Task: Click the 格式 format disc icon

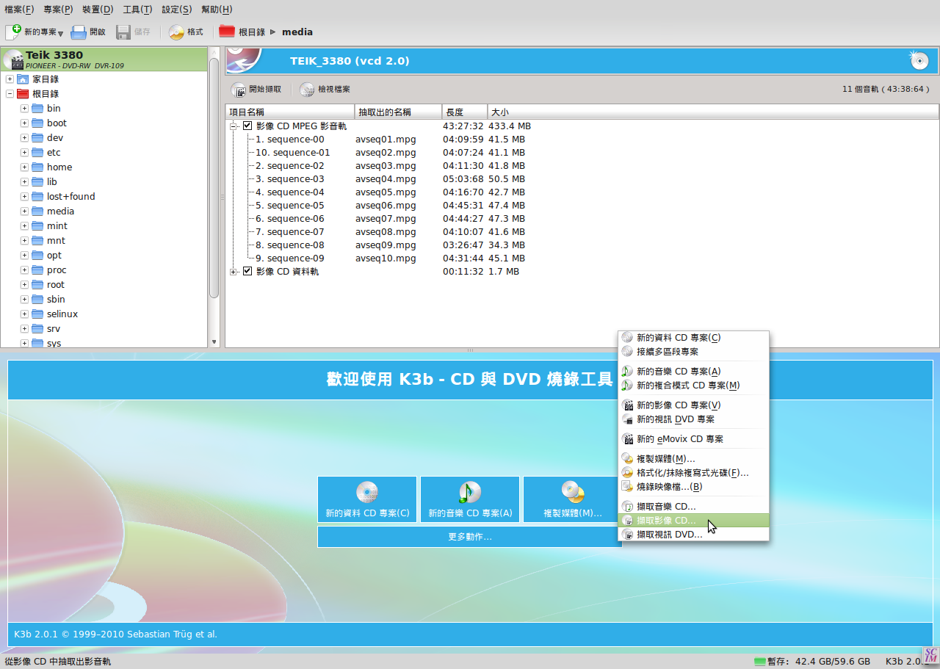Action: click(x=176, y=32)
